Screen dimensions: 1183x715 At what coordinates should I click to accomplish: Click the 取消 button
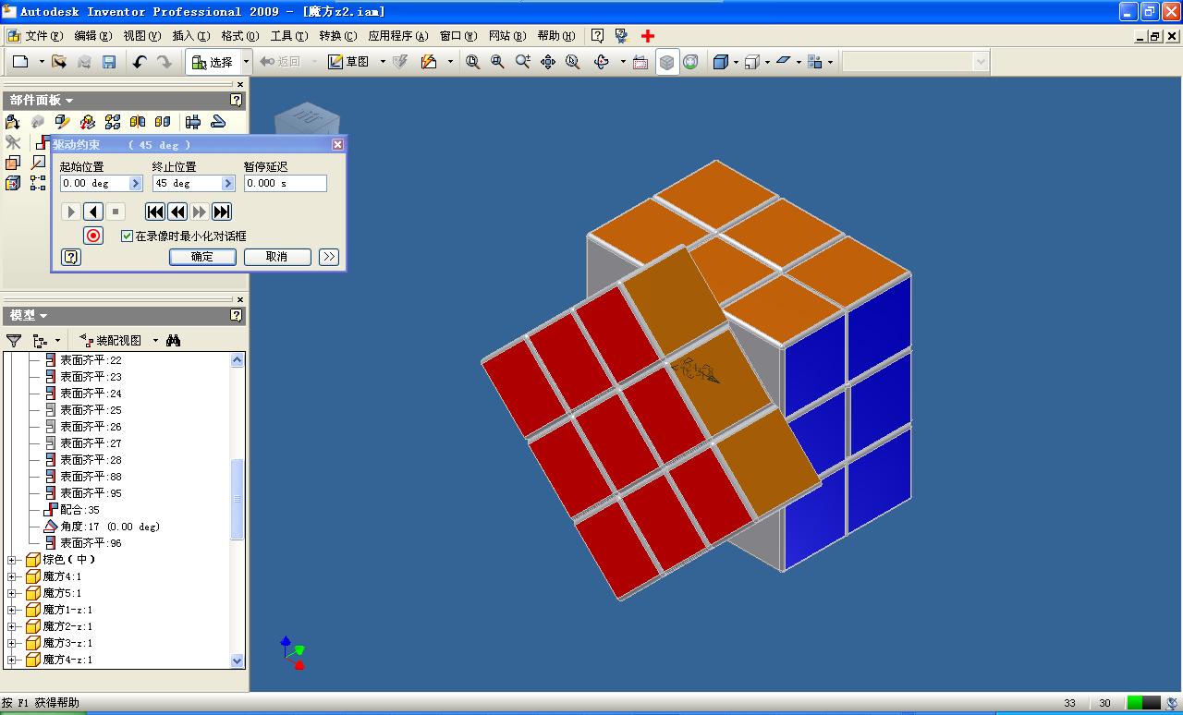pyautogui.click(x=277, y=257)
